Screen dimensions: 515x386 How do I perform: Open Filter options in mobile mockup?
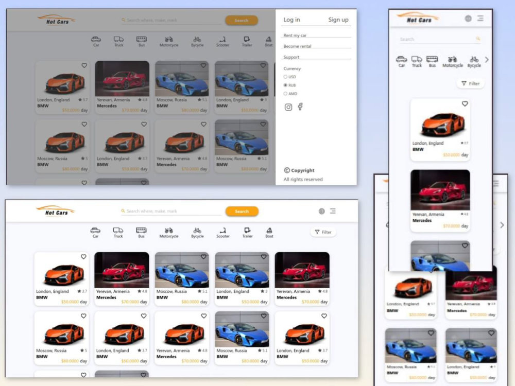pos(471,83)
